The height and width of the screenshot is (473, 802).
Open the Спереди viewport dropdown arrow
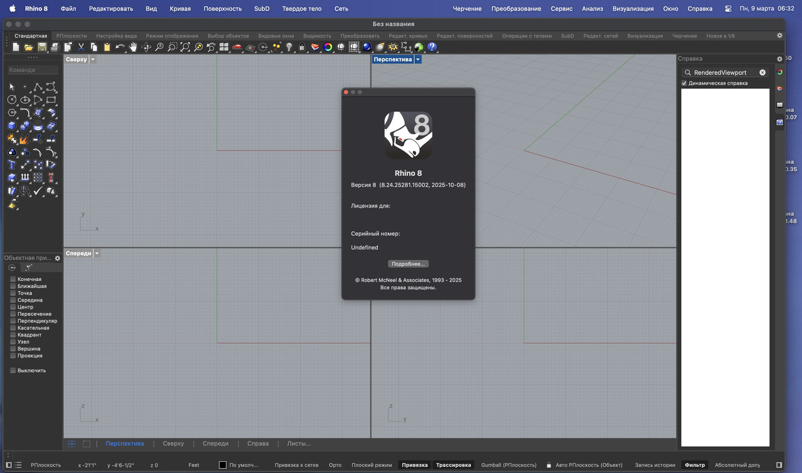tap(96, 253)
